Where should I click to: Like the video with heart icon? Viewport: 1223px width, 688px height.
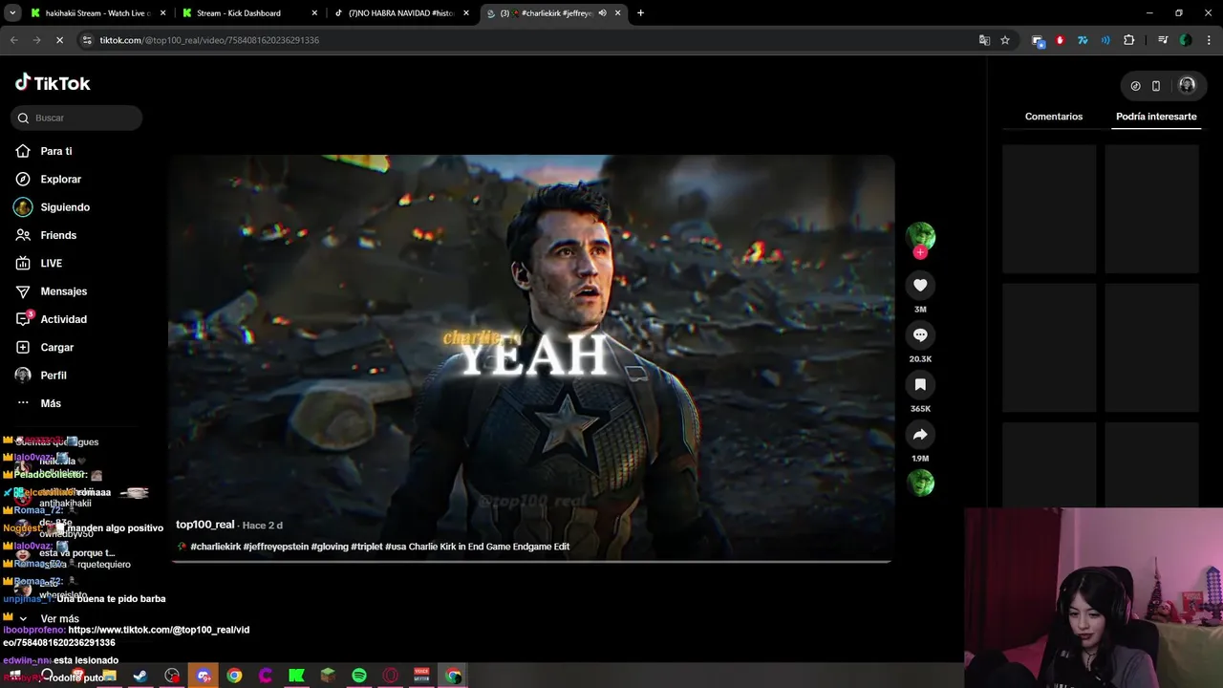click(920, 285)
